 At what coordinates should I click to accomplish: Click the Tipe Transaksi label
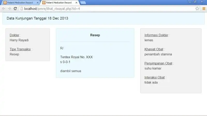(x=20, y=49)
